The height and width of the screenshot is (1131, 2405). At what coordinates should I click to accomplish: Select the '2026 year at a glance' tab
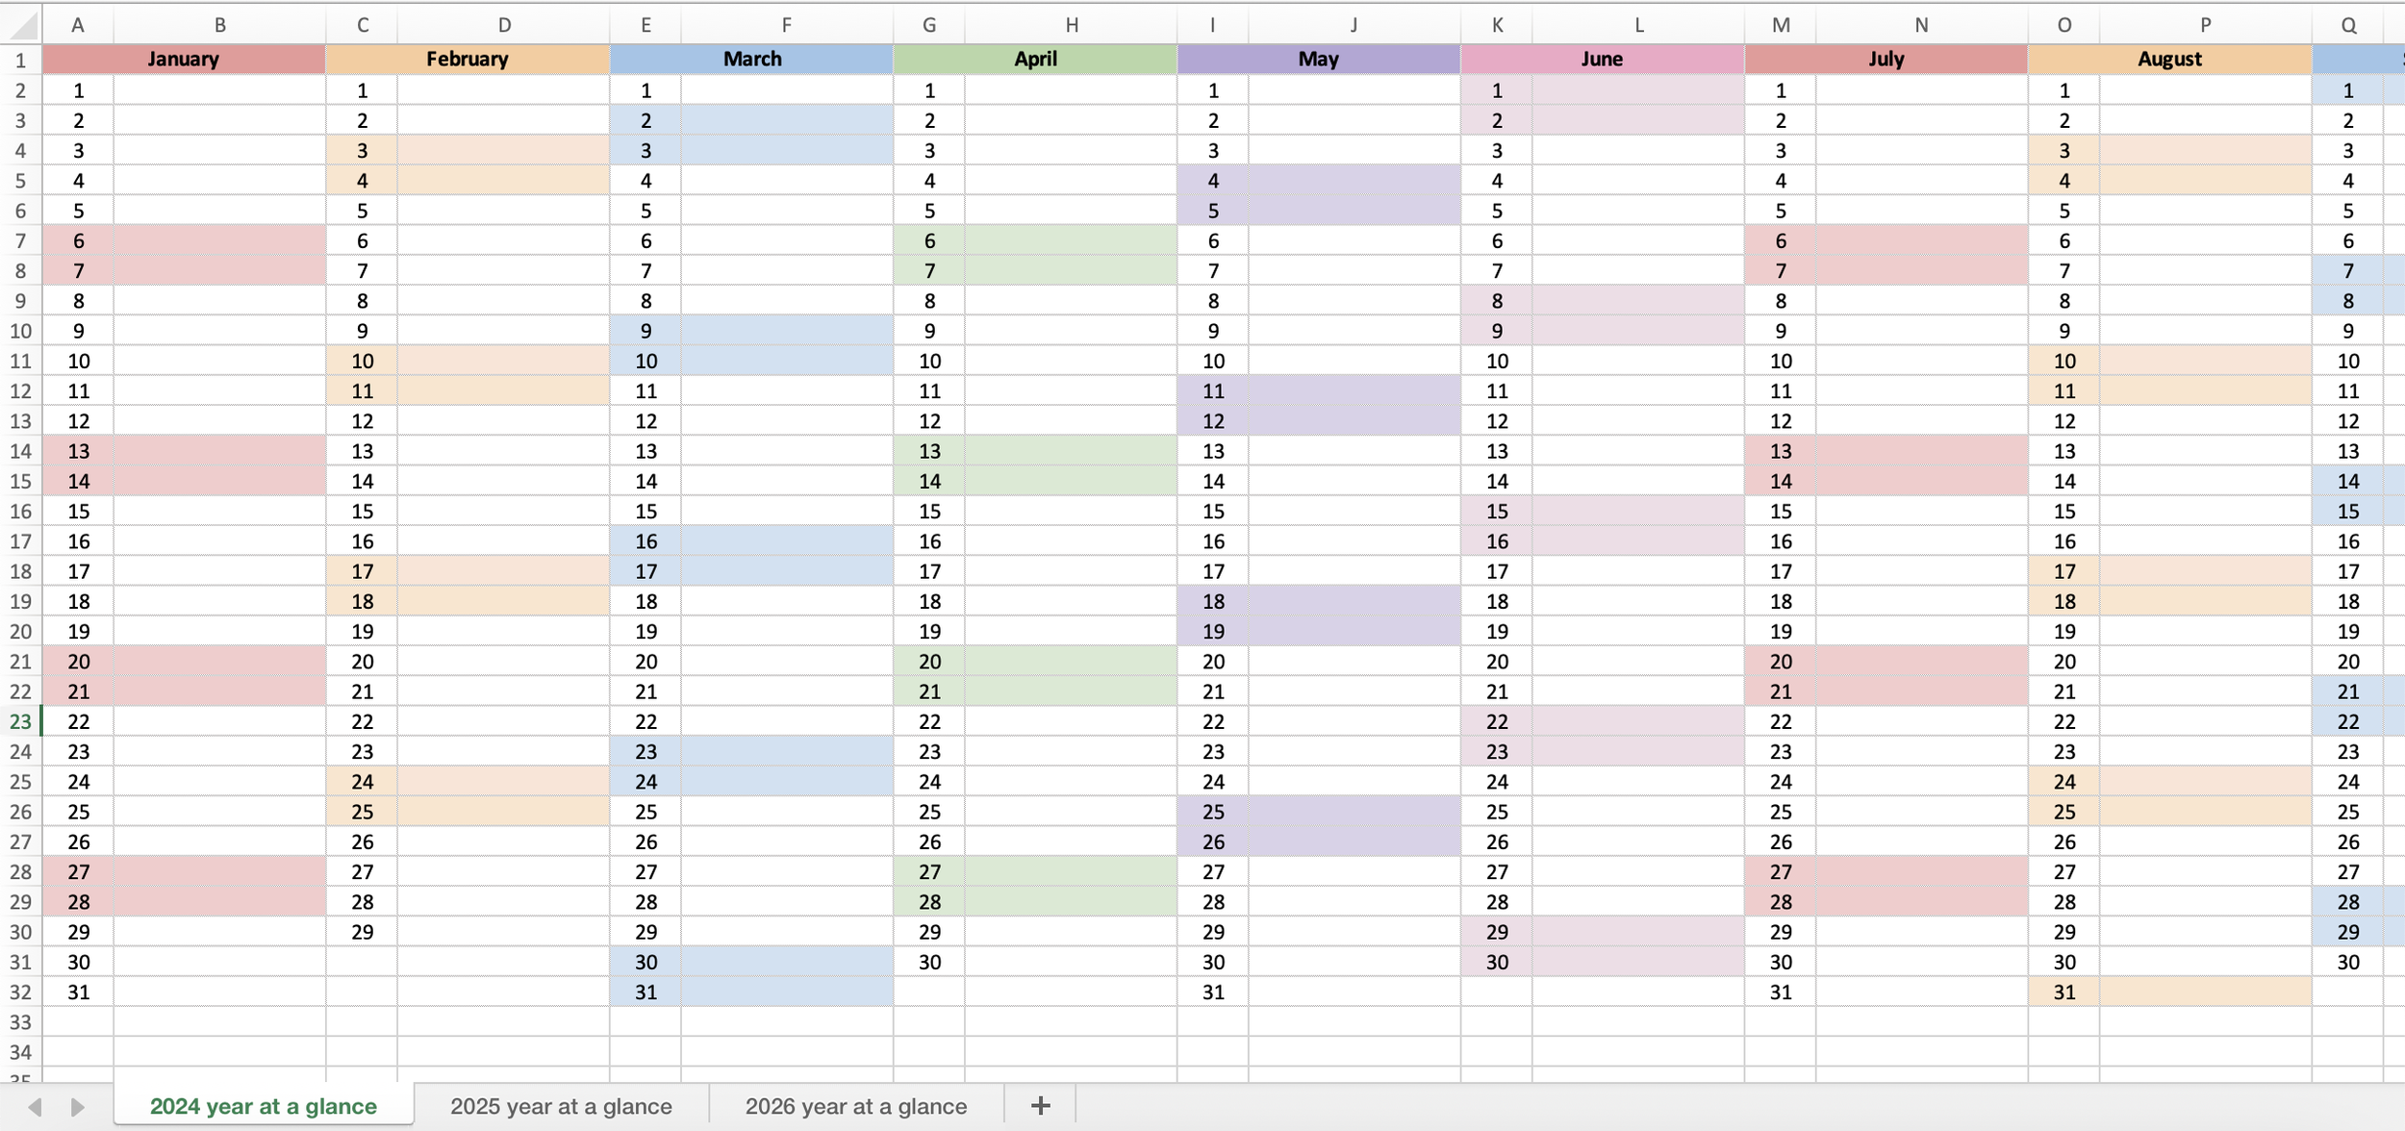click(854, 1103)
